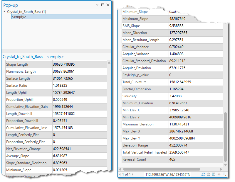Click the Min_Elev_Y value 4009989.9816
This screenshot has height=182, width=235.
[x=180, y=117]
